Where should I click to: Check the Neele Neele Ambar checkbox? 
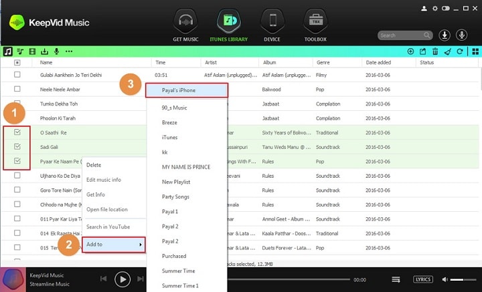coord(17,89)
